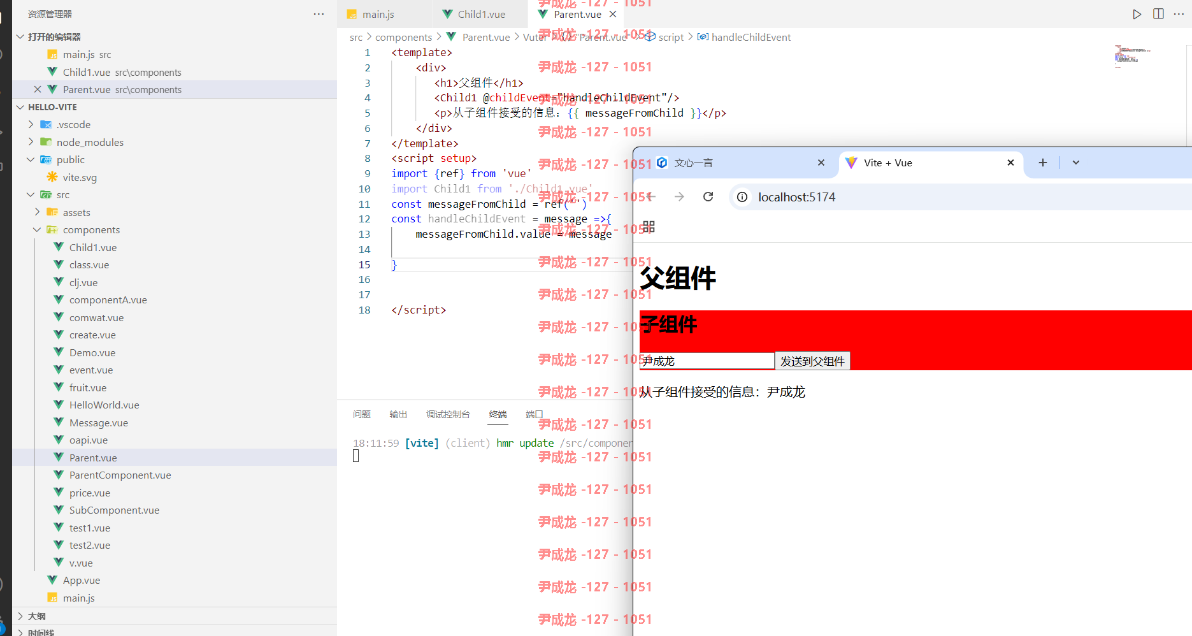Open the 调试控制台 panel tab

(x=448, y=414)
